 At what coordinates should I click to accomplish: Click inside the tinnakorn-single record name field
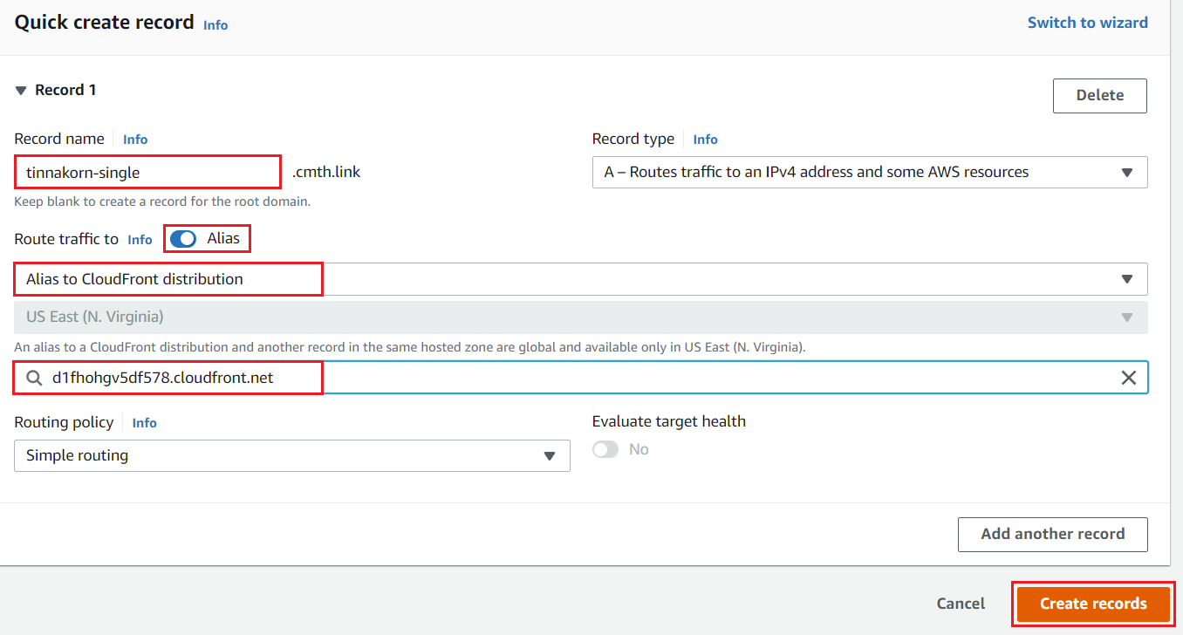pyautogui.click(x=147, y=172)
